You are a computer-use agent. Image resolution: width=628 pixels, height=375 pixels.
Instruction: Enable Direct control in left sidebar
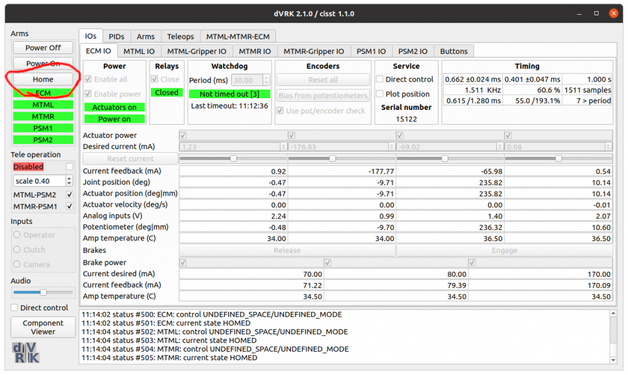15,307
